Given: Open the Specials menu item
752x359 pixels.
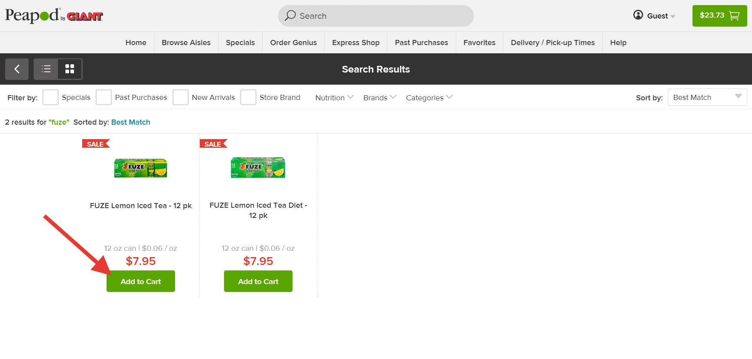Looking at the screenshot, I should pos(240,42).
